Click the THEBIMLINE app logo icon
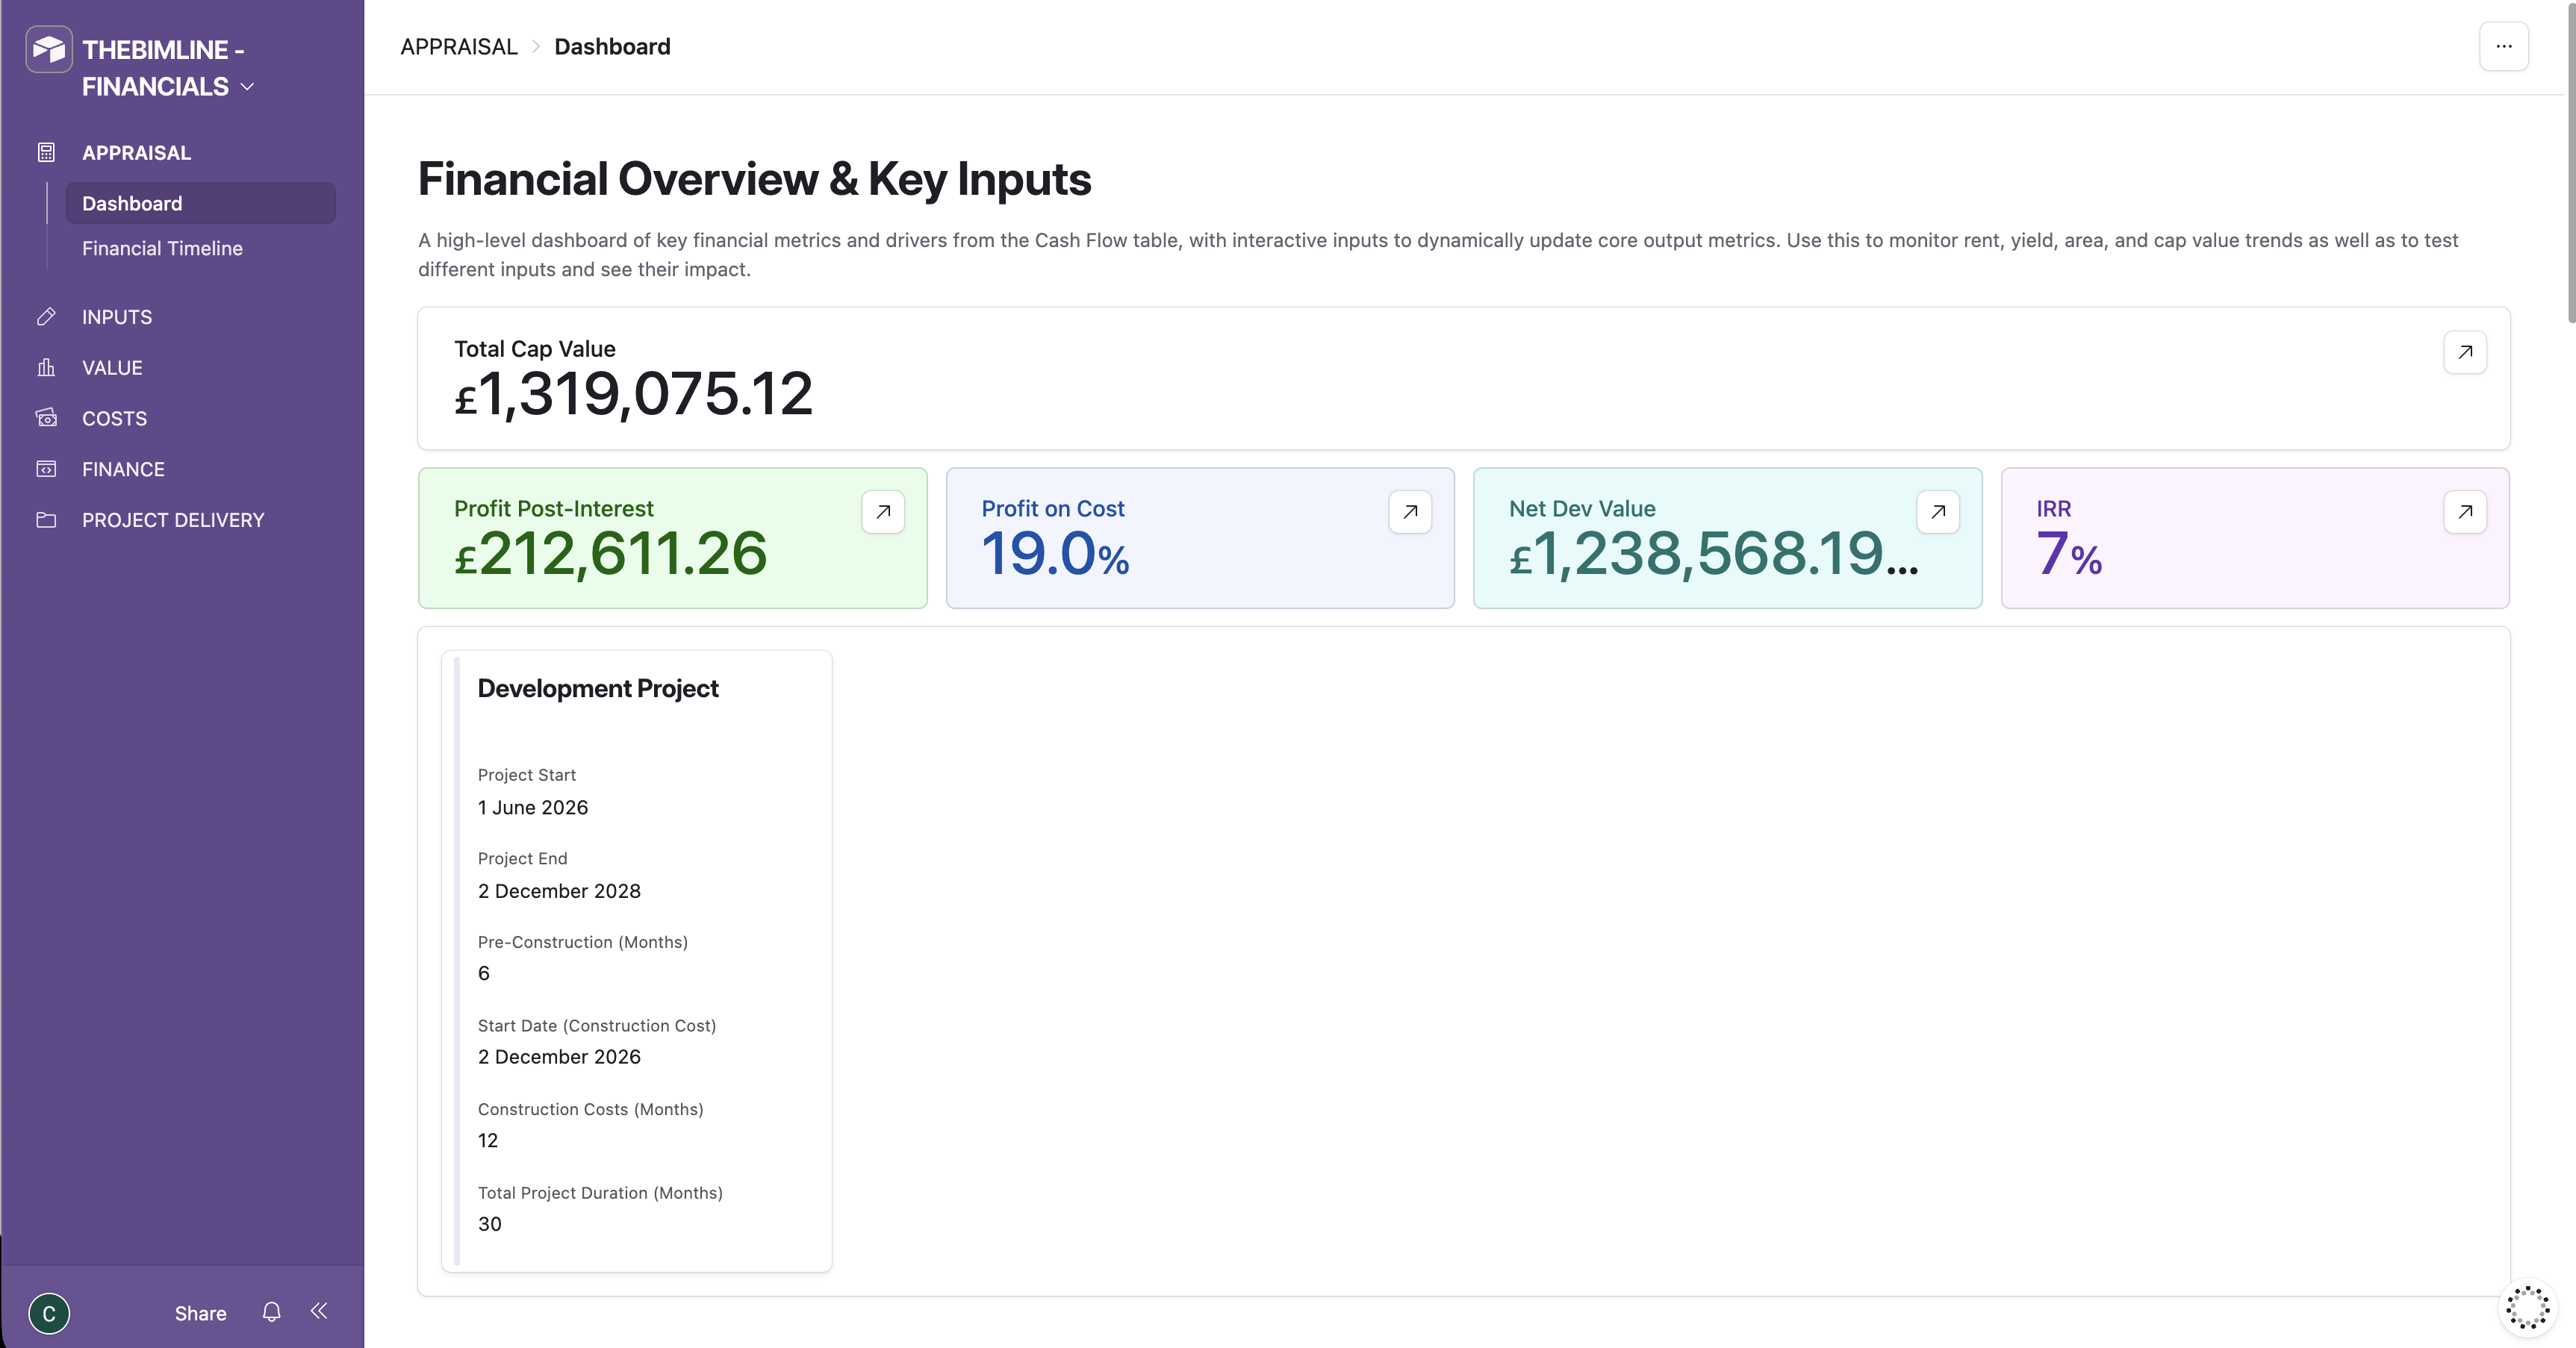The height and width of the screenshot is (1348, 2576). tap(48, 49)
